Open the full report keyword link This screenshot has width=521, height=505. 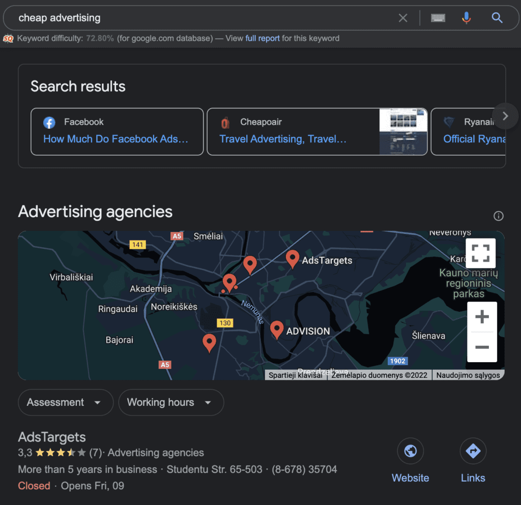(263, 38)
